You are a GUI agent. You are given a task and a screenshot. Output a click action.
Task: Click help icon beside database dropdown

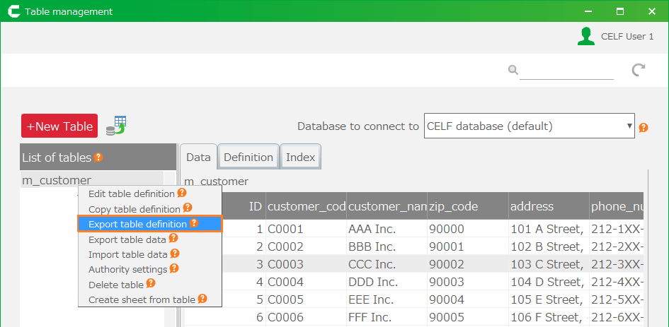pyautogui.click(x=644, y=128)
